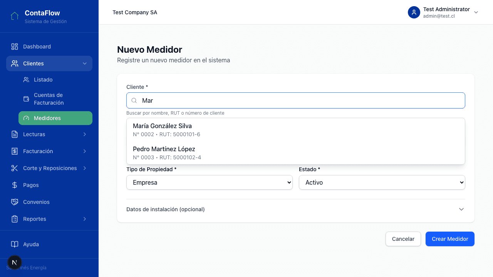The height and width of the screenshot is (277, 493).
Task: Expand the Lecturas submenu chevron
Action: (85, 134)
